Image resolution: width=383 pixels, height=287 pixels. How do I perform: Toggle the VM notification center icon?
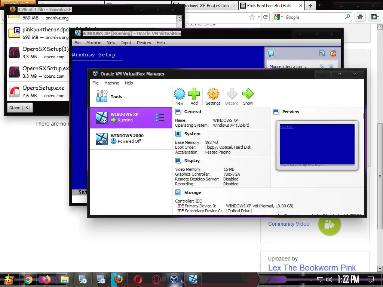click(x=271, y=53)
